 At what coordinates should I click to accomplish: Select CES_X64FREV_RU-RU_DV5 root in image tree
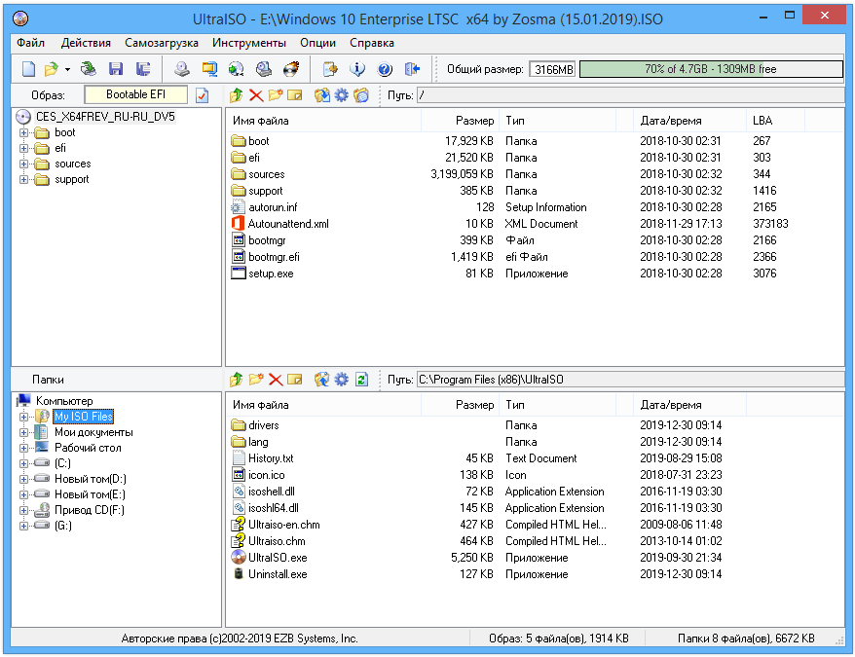tap(105, 117)
